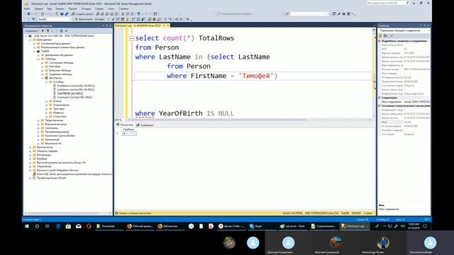Switch to Skype in taskbar
Screen dimensions: 454x255
coord(262,226)
